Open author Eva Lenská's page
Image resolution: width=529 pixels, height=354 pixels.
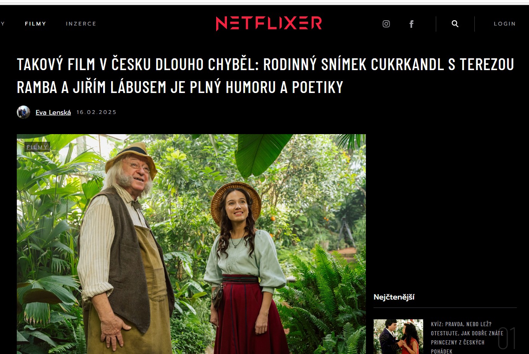53,112
